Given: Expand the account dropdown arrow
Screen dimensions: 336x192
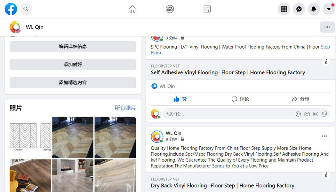Looking at the screenshot, I should [x=329, y=9].
